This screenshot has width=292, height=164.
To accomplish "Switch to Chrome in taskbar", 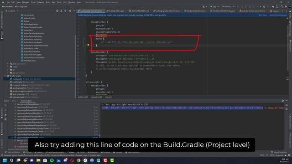I will tap(78, 160).
